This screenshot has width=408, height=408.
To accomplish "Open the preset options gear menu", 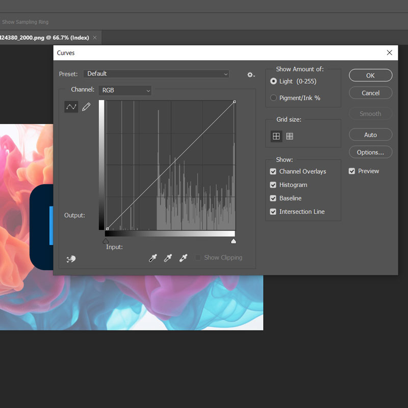I will click(250, 74).
